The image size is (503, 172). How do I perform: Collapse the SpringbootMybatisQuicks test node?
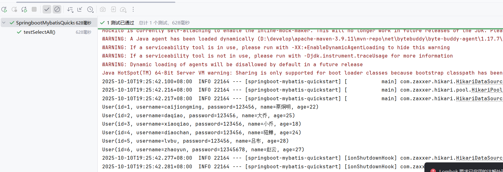coord(4,23)
